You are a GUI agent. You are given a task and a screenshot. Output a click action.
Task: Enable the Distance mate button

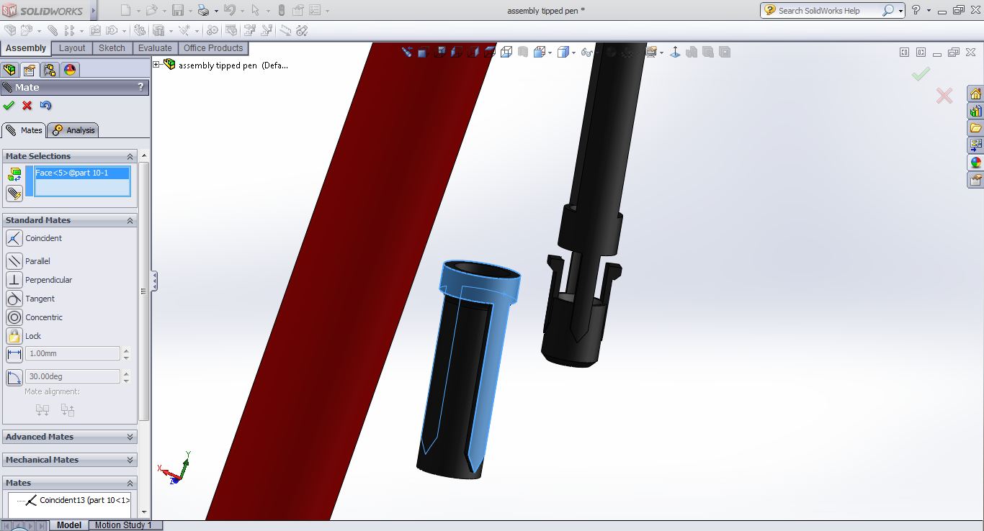pyautogui.click(x=14, y=354)
